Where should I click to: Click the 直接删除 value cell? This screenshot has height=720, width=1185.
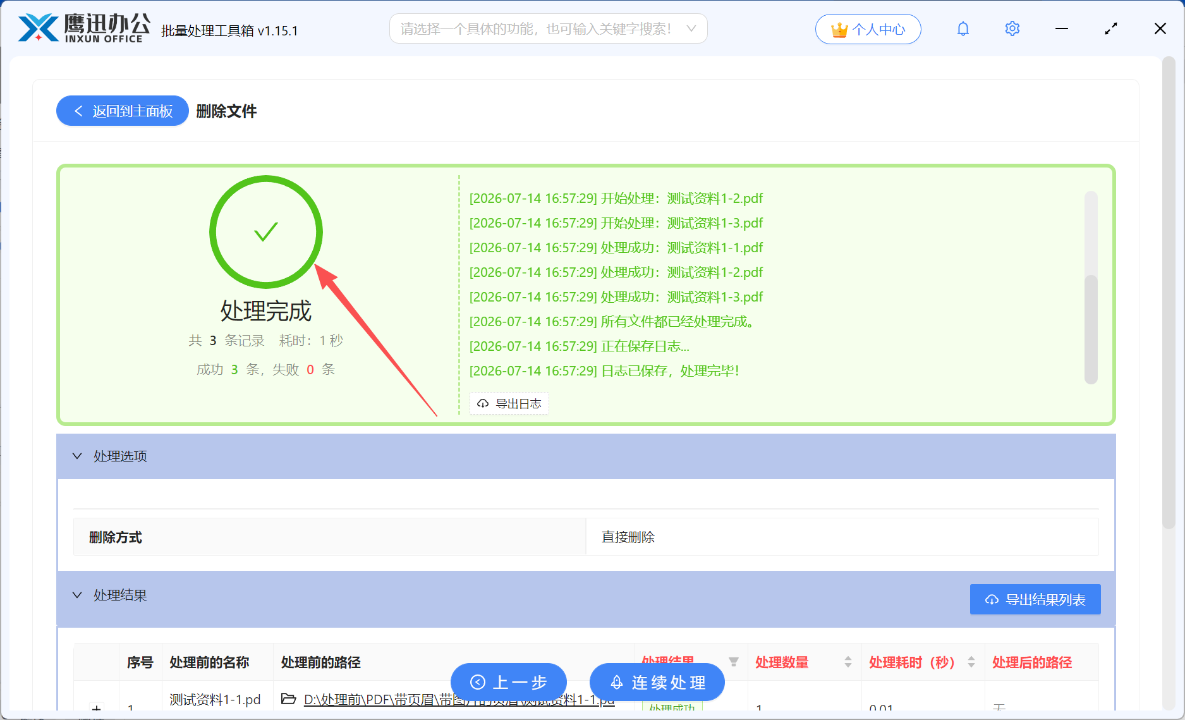[x=842, y=537]
